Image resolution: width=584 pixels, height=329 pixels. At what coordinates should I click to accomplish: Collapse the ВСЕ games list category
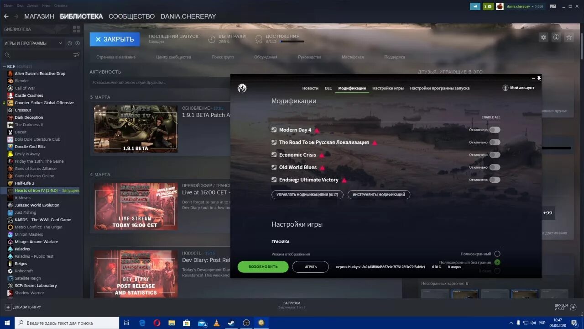click(x=5, y=67)
